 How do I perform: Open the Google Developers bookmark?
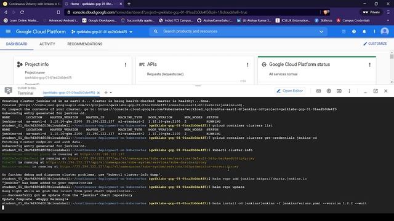pos(100,20)
